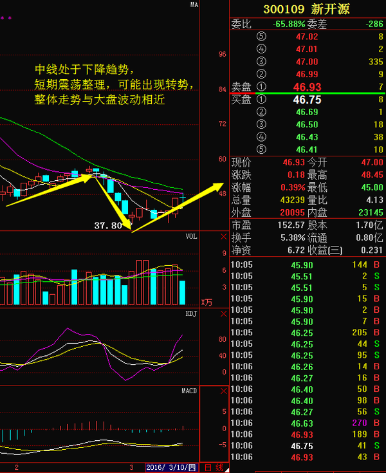Click buy level 5 circled number icon
386x473 pixels.
click(261, 149)
